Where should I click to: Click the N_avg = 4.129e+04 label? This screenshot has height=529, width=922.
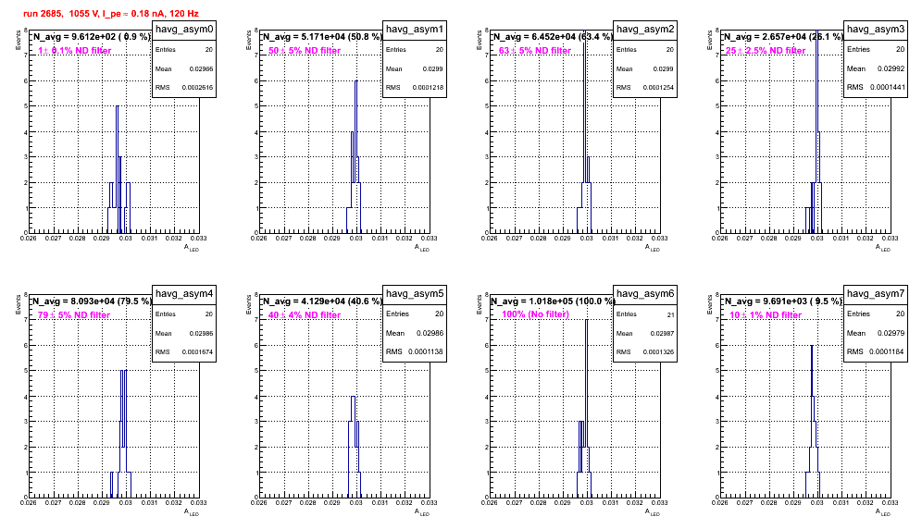pyautogui.click(x=321, y=301)
